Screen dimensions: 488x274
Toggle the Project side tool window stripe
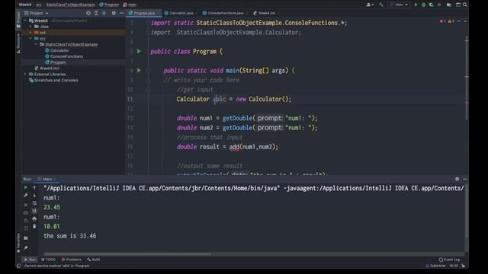(18, 21)
